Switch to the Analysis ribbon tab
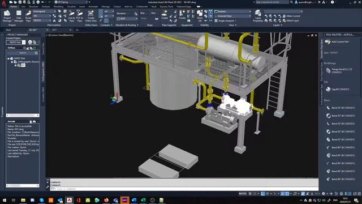The height and width of the screenshot is (204, 362). (x=46, y=6)
